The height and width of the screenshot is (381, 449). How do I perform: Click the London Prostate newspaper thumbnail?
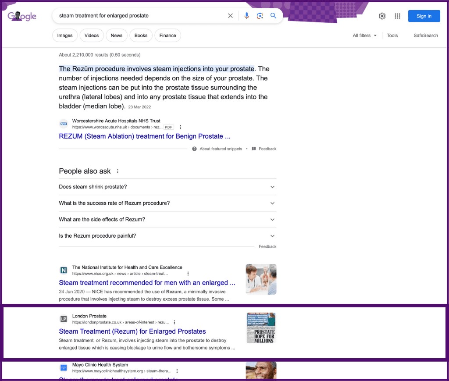(261, 328)
